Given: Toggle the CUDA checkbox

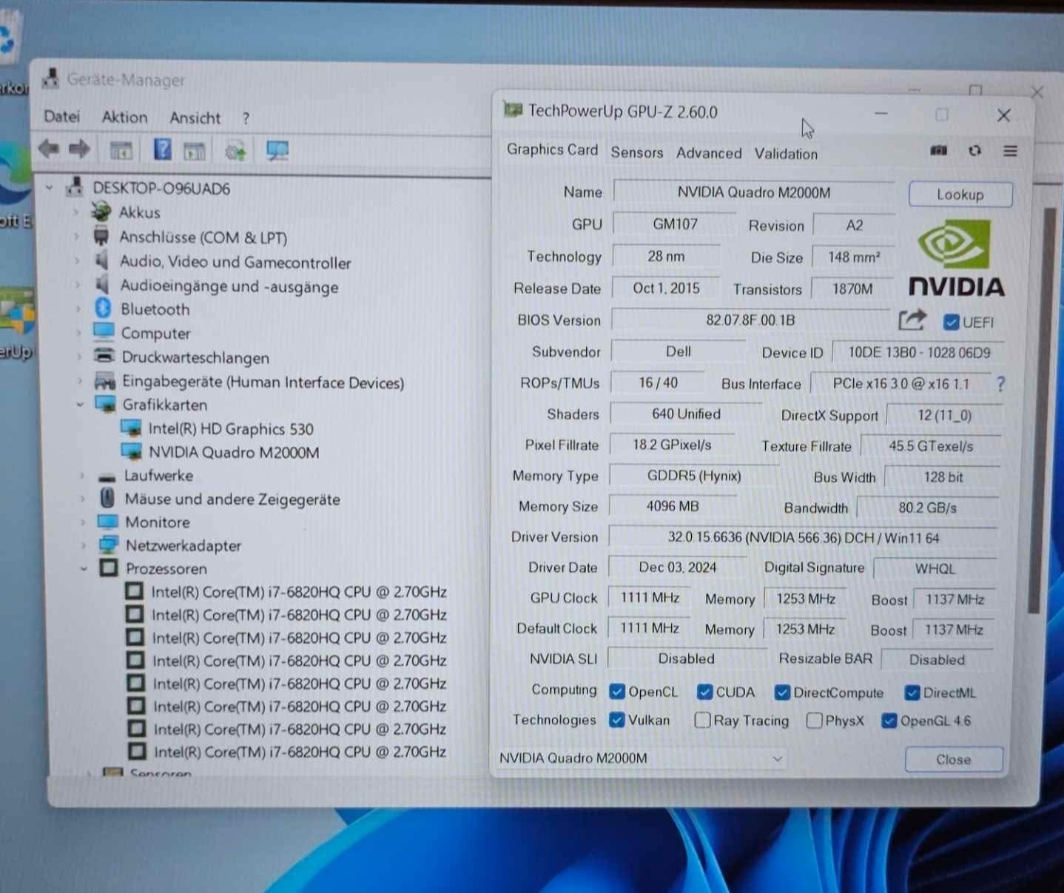Looking at the screenshot, I should (x=704, y=692).
